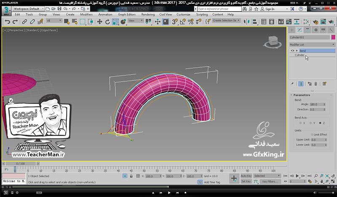Screen dimensions: 337x197
Task: Activate the Select Object tool
Action: point(67,22)
